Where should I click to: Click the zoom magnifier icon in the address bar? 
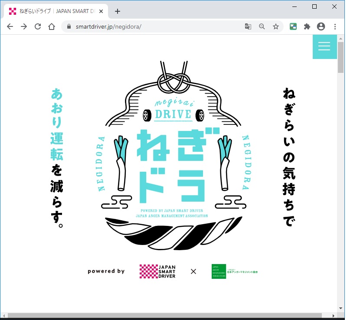pyautogui.click(x=262, y=26)
